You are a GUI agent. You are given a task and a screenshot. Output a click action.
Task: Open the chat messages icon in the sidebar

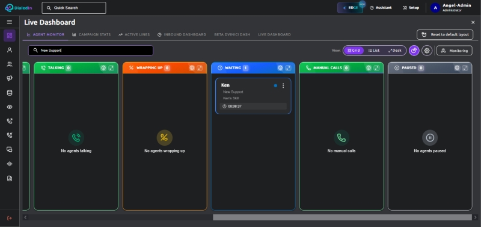(x=10, y=149)
